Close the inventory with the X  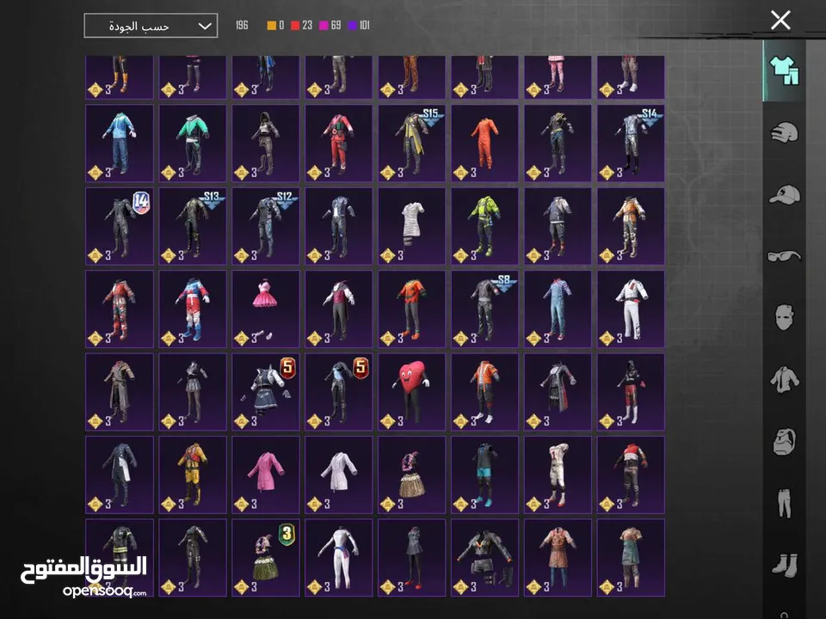[780, 21]
